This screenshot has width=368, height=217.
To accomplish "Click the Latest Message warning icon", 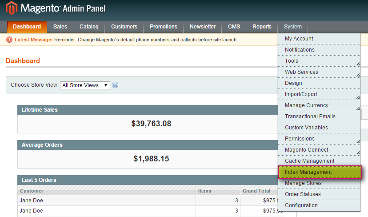I will point(9,40).
